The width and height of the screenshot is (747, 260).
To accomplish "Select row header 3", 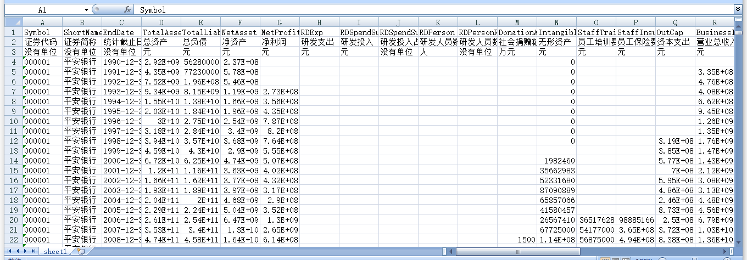I will tap(13, 52).
